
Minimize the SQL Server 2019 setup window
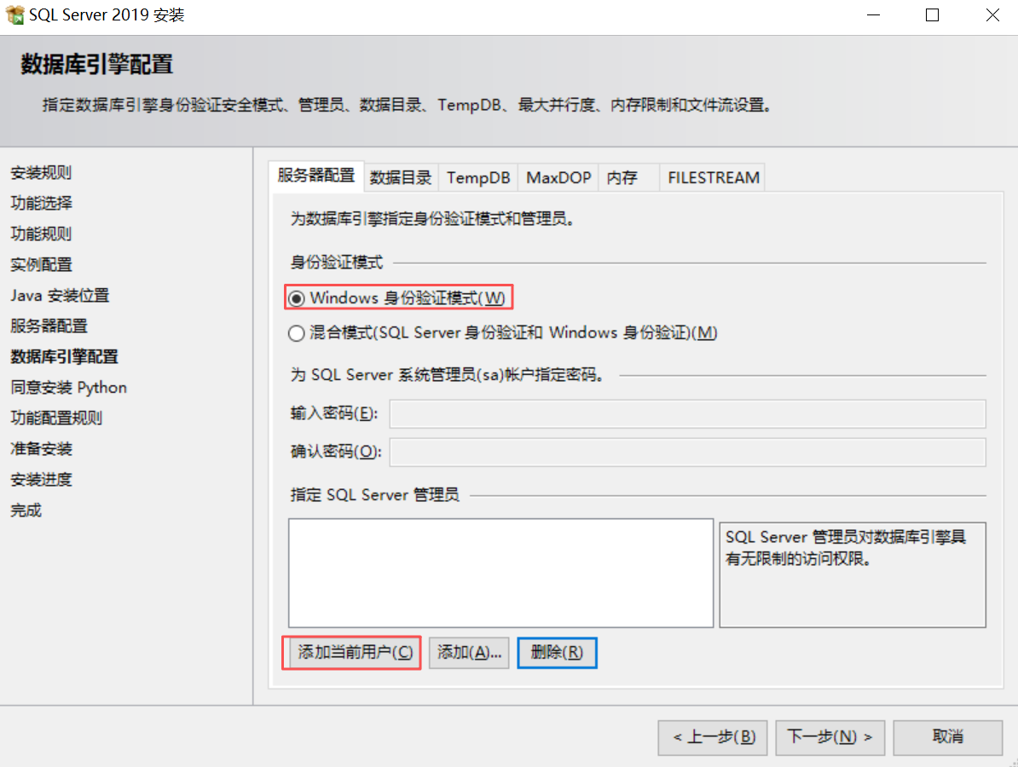873,15
